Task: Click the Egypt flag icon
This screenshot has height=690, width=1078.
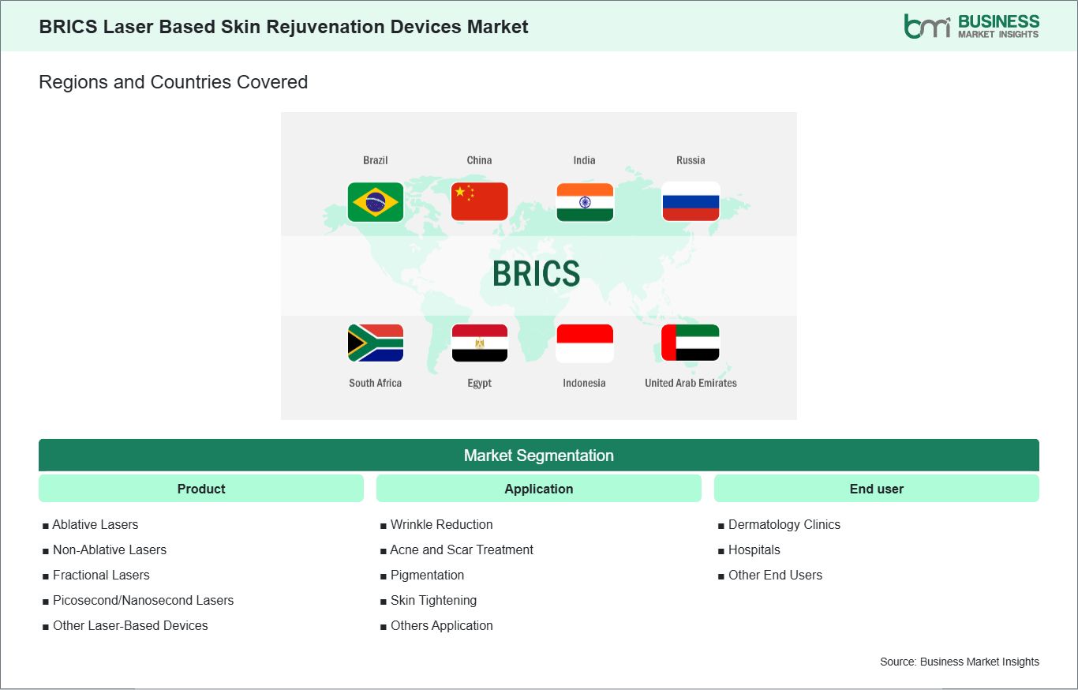Action: [479, 343]
